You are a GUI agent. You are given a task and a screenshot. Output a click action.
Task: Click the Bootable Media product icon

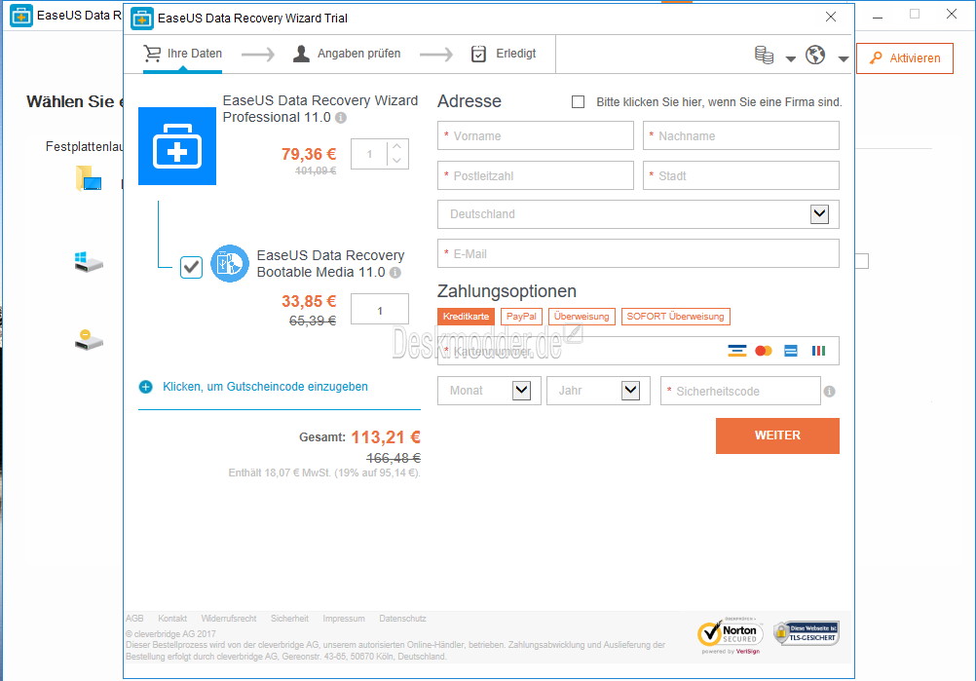pos(230,263)
